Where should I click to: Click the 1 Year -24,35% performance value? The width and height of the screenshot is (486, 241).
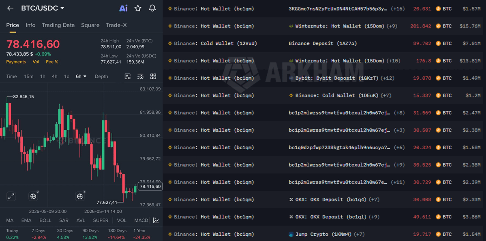tap(142, 237)
